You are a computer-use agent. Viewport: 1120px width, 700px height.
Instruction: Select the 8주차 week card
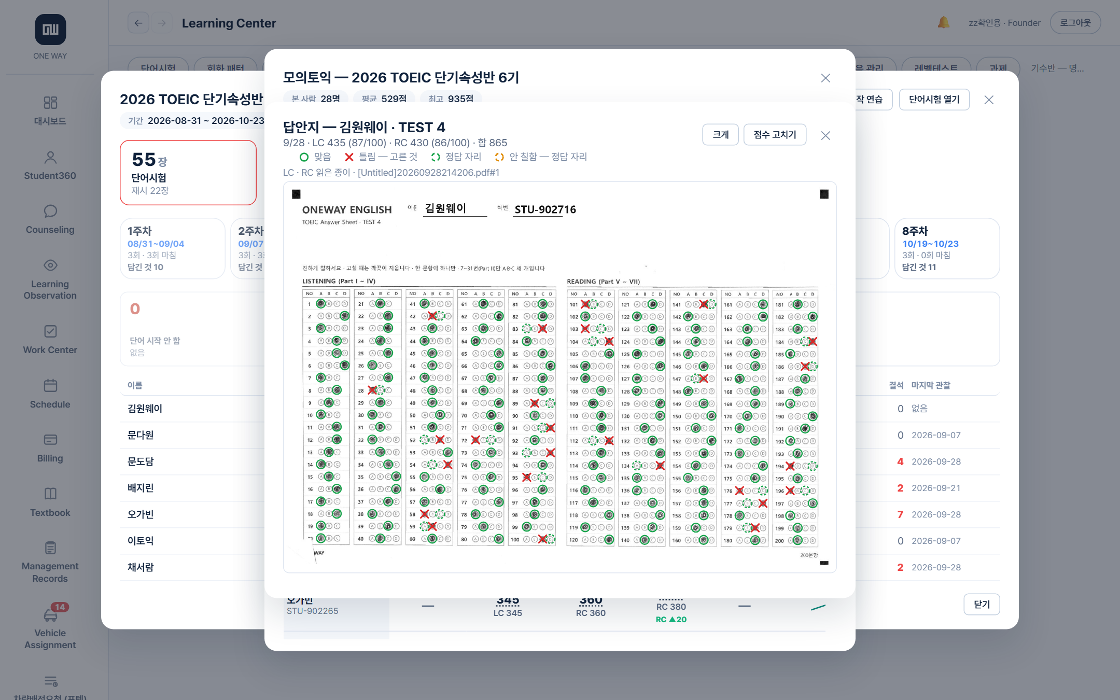click(x=947, y=248)
